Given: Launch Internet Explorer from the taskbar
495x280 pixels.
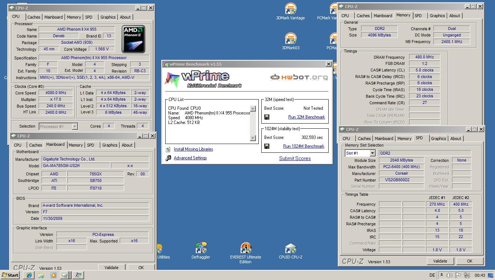Looking at the screenshot, I should pos(29,275).
